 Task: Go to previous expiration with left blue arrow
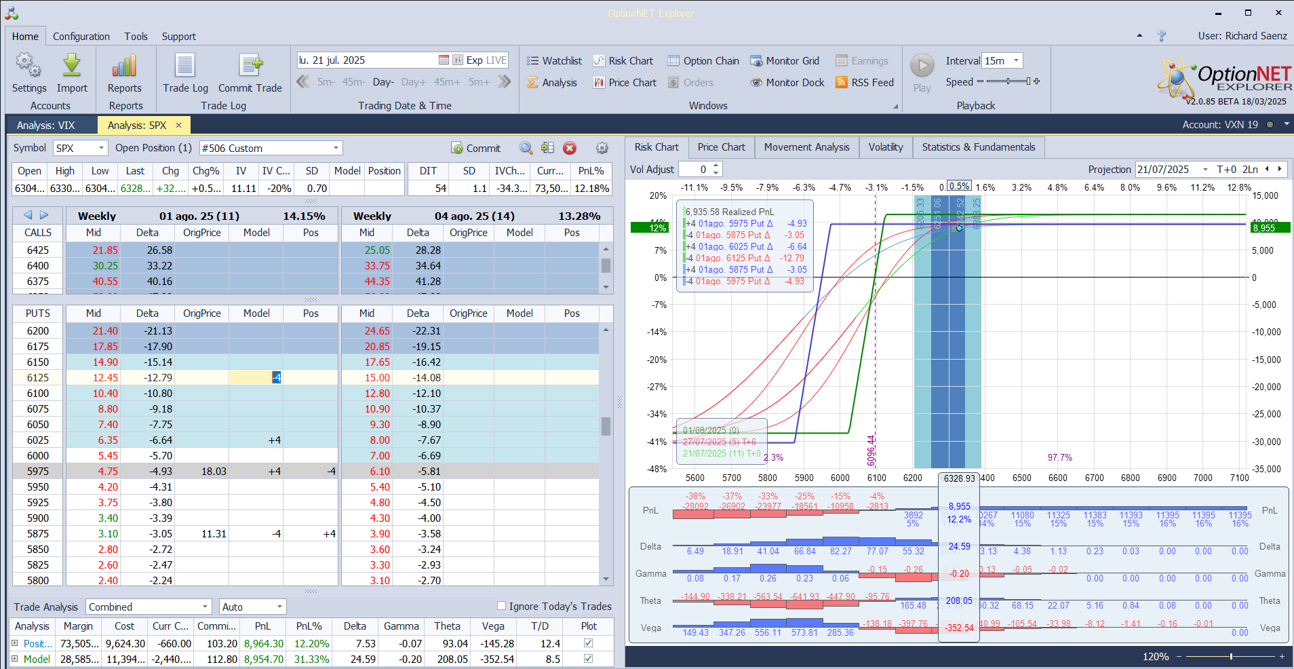(x=28, y=215)
